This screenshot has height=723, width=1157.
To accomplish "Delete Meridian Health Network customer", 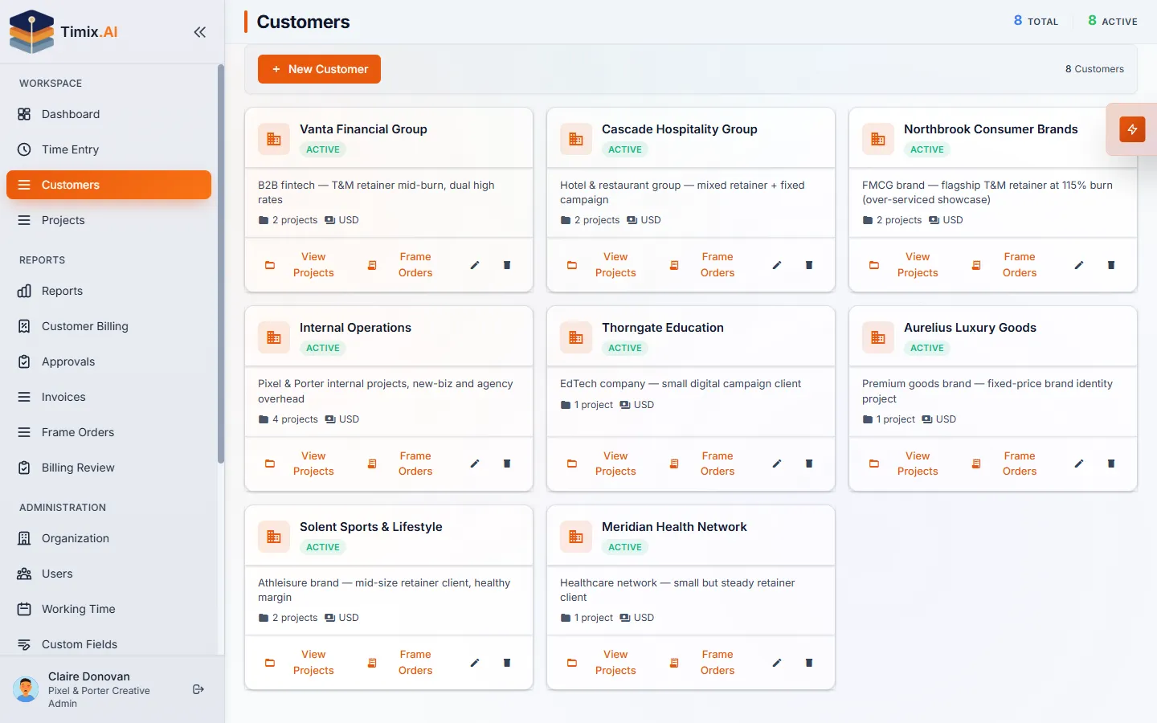I will click(x=809, y=663).
